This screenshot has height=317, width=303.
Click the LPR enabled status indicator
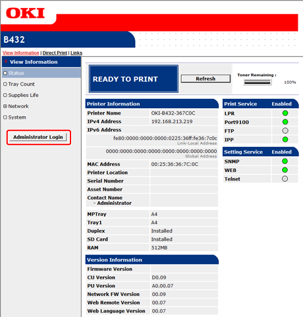[285, 113]
